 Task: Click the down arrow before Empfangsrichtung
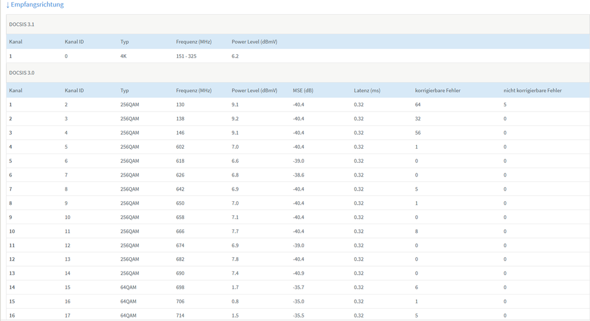8,5
